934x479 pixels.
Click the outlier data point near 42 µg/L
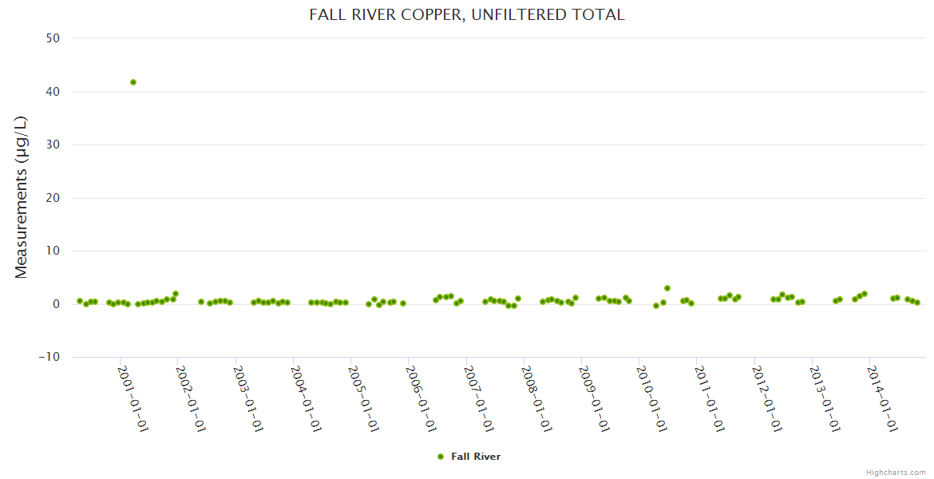(133, 82)
